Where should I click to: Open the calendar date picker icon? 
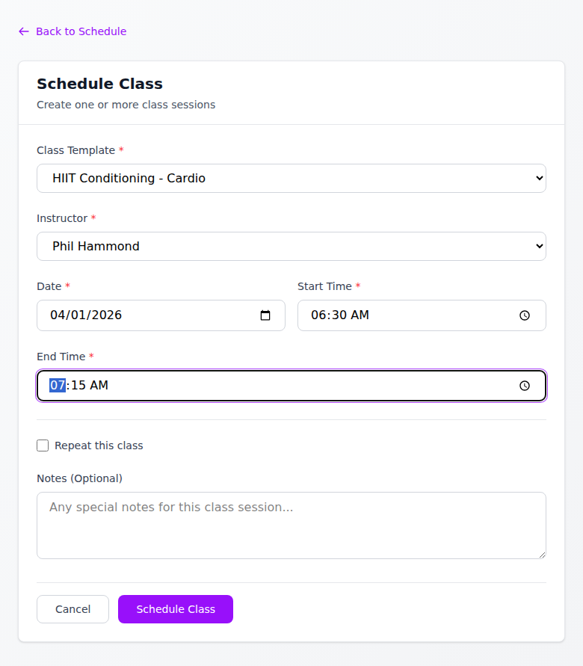pyautogui.click(x=265, y=315)
